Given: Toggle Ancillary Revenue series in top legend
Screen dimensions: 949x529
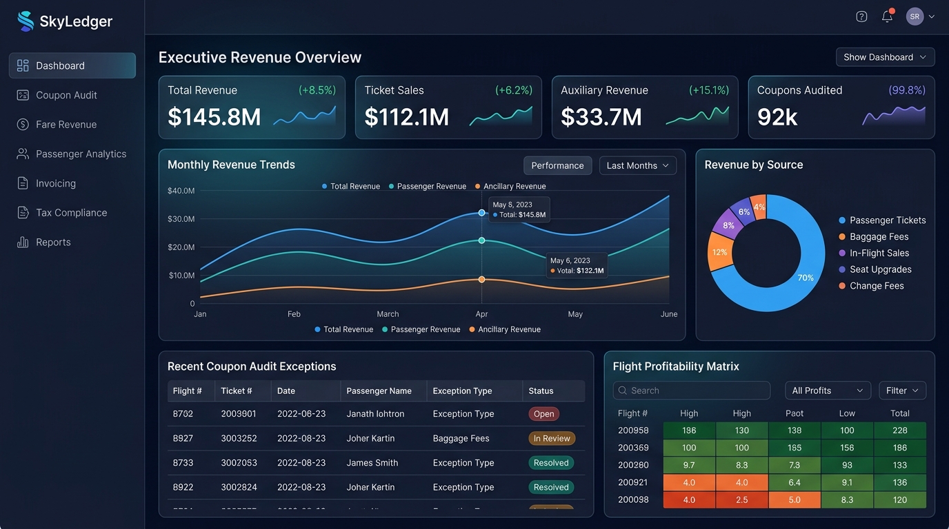Looking at the screenshot, I should (510, 186).
